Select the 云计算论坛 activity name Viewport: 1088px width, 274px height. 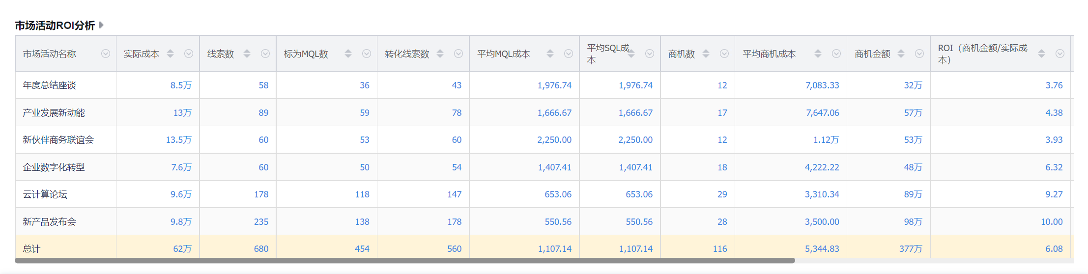click(x=45, y=194)
